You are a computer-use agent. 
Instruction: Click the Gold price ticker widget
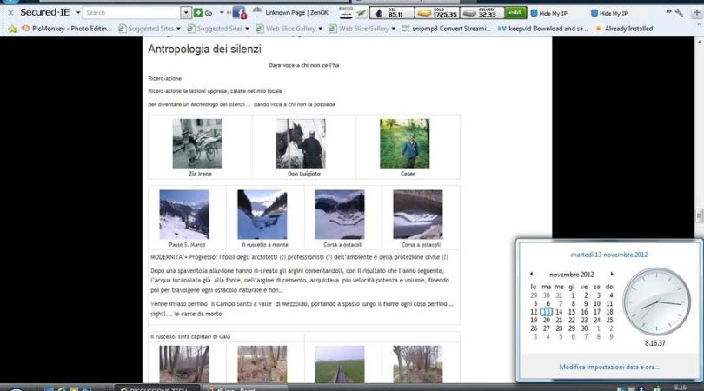436,13
